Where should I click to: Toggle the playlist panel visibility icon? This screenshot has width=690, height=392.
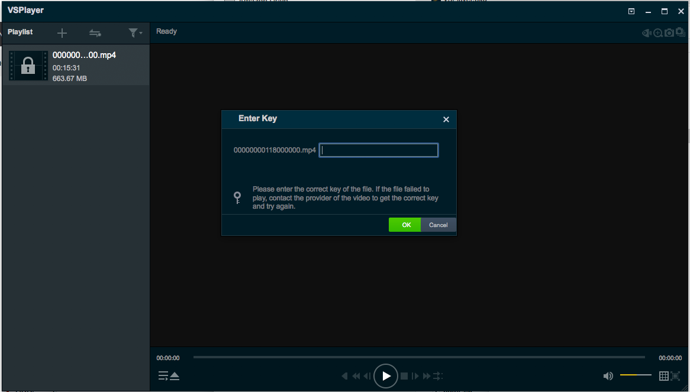click(x=163, y=376)
